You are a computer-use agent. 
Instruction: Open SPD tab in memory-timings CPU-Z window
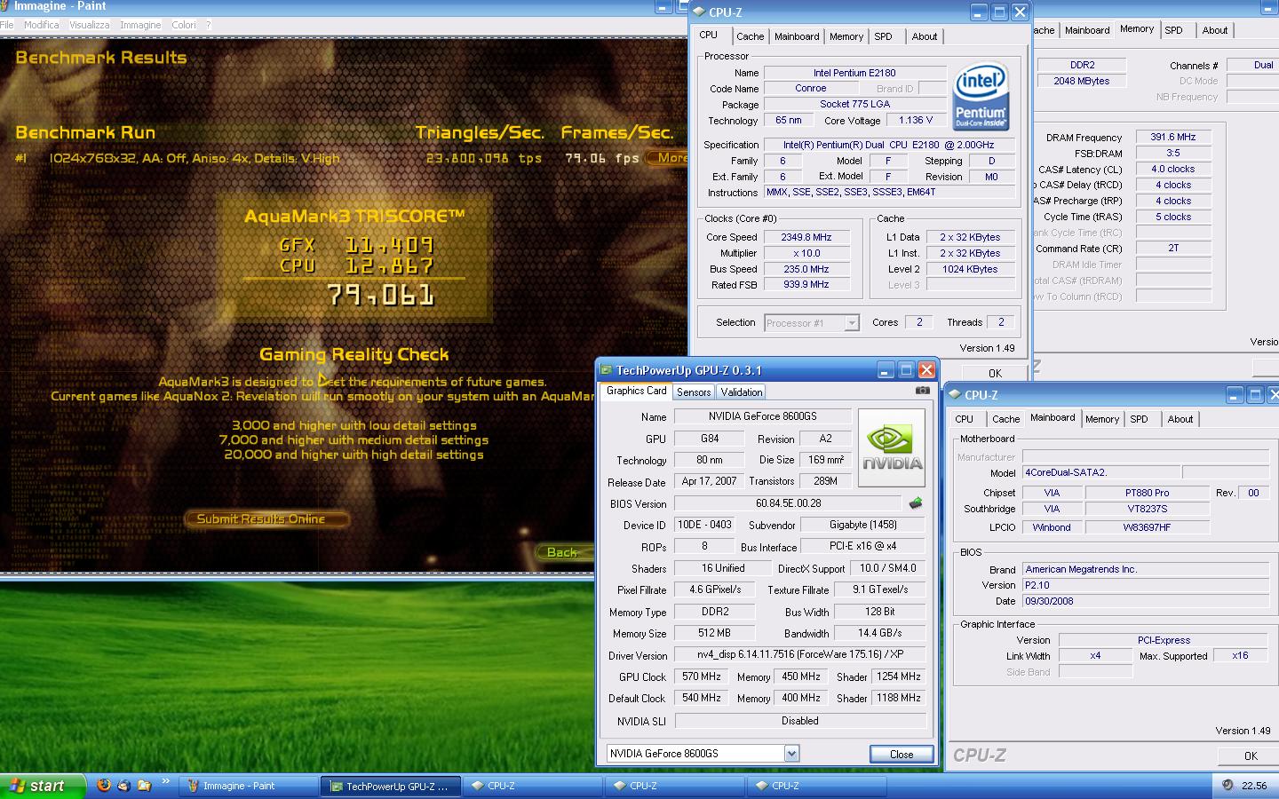[x=1174, y=30]
